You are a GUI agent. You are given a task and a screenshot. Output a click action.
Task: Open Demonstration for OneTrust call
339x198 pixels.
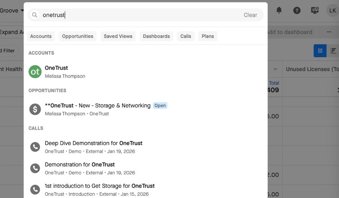coord(146,168)
